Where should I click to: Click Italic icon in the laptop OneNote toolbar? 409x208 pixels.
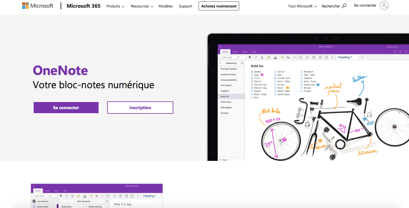(256, 57)
